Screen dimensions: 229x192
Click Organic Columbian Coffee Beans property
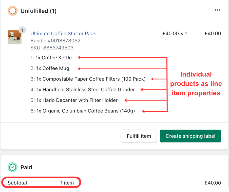point(83,111)
